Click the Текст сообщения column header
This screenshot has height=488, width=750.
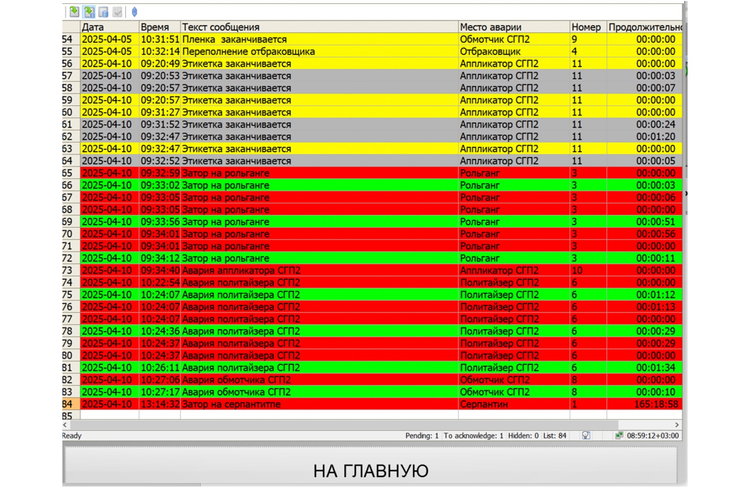(x=319, y=27)
